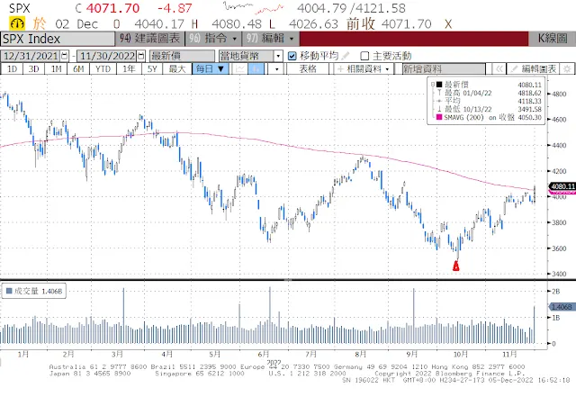The image size is (576, 397).
Task: Open chart settings gear icon
Action: [x=568, y=68]
